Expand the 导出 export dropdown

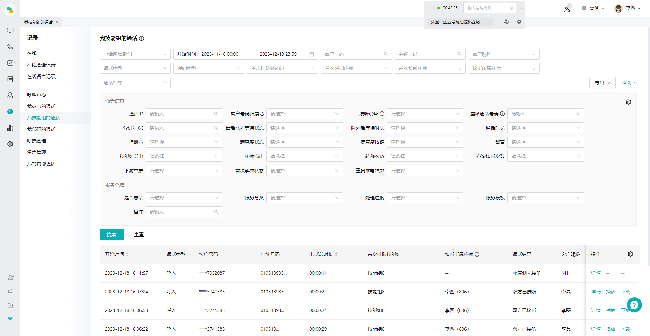(603, 83)
